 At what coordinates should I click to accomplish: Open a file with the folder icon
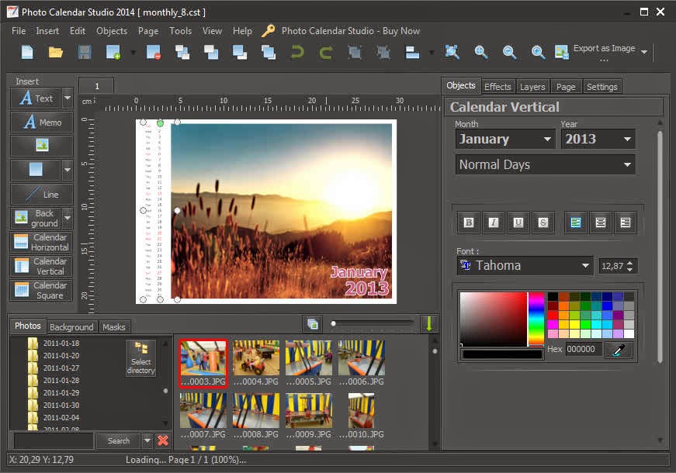pos(56,52)
